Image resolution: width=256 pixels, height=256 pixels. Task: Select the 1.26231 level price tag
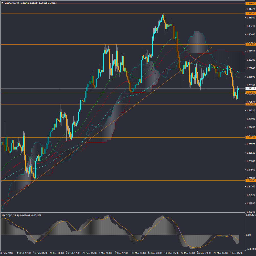point(250,137)
